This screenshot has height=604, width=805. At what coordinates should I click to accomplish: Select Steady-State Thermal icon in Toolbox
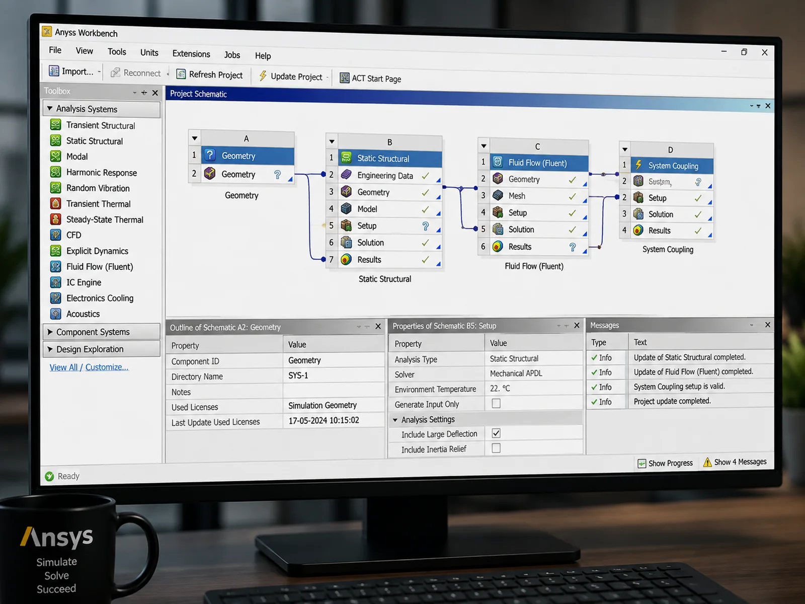56,219
